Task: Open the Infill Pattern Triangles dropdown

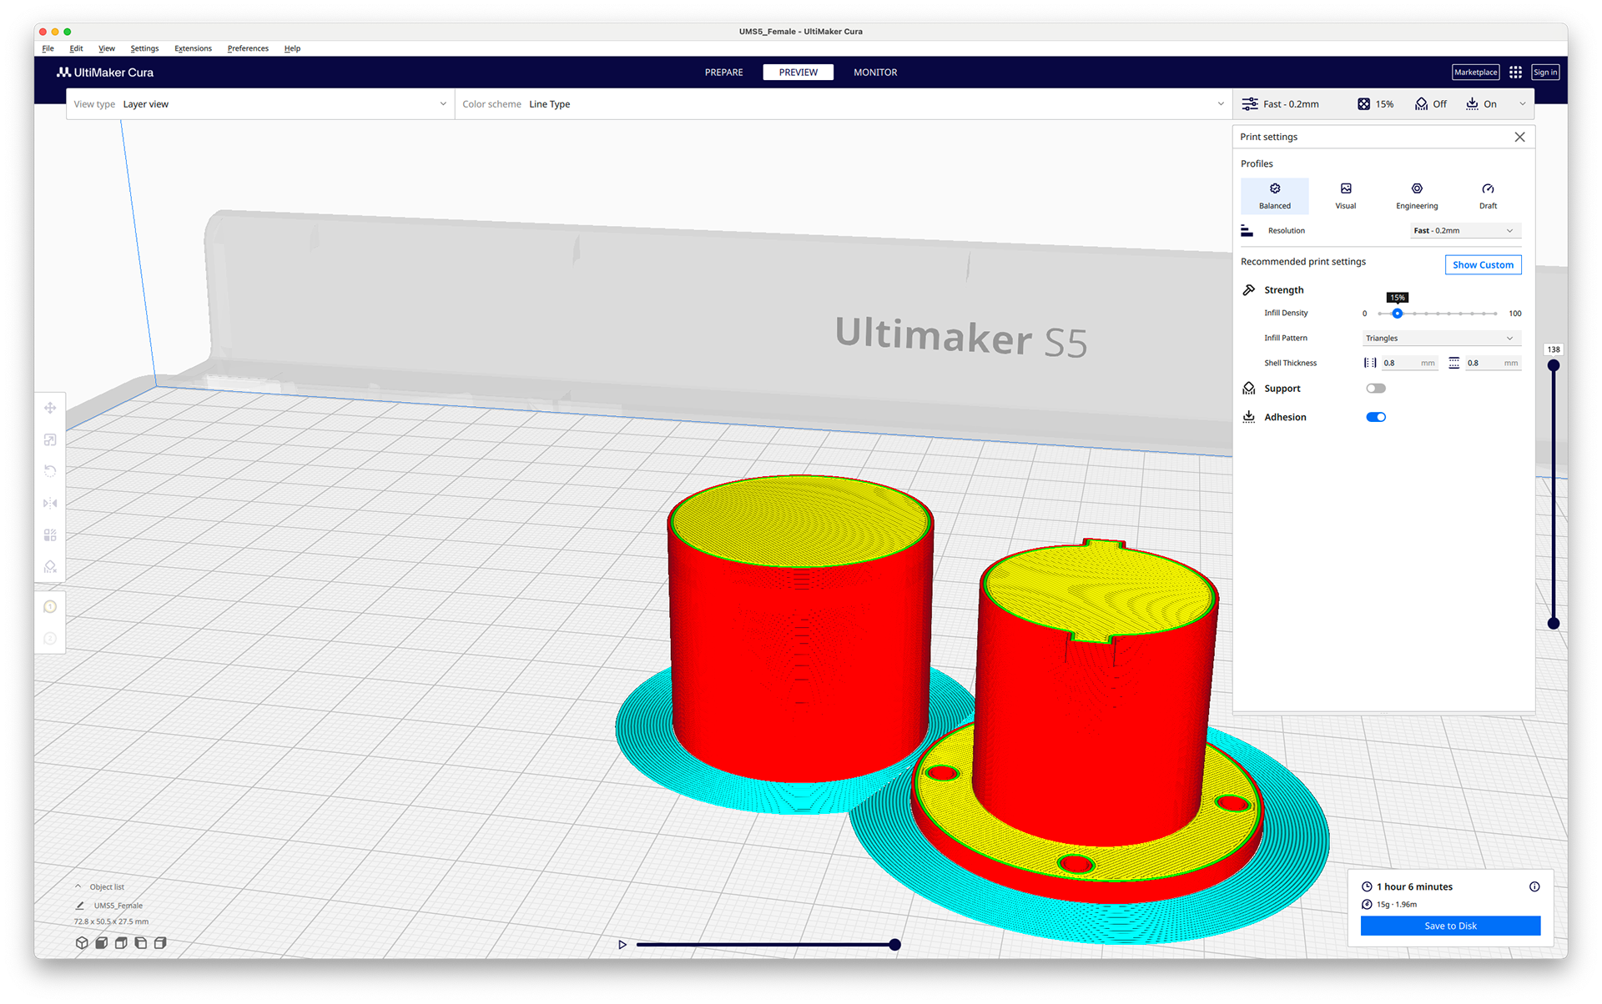Action: pos(1441,339)
